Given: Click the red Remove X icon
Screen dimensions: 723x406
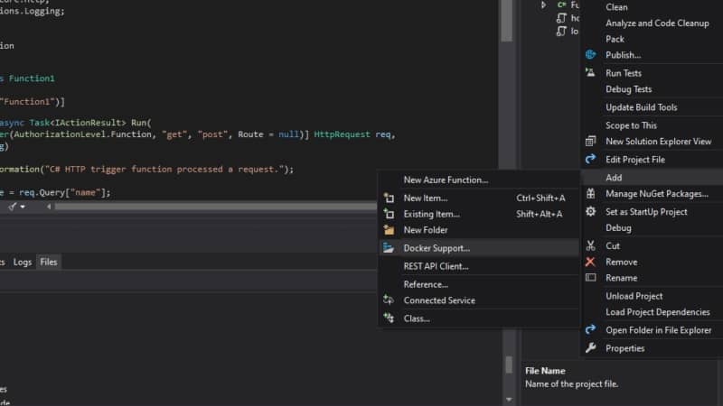Looking at the screenshot, I should tap(590, 262).
